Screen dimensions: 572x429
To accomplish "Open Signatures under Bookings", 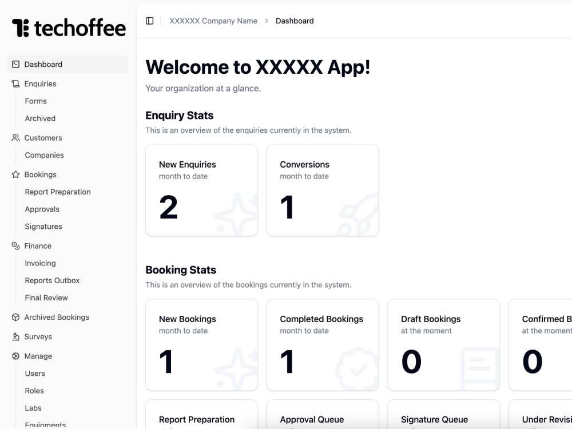I will [43, 227].
